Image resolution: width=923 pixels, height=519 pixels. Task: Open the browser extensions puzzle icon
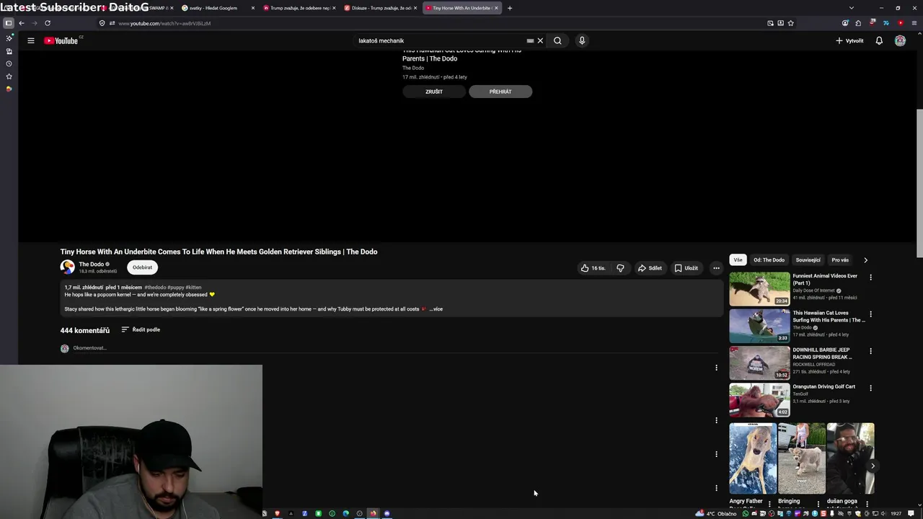tap(858, 23)
